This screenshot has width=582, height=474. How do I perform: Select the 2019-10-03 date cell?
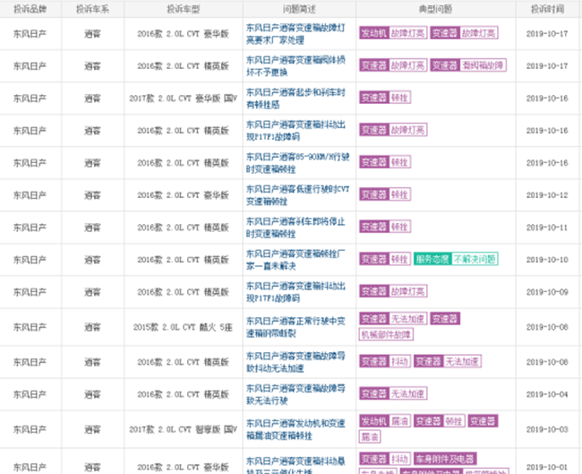click(x=547, y=429)
